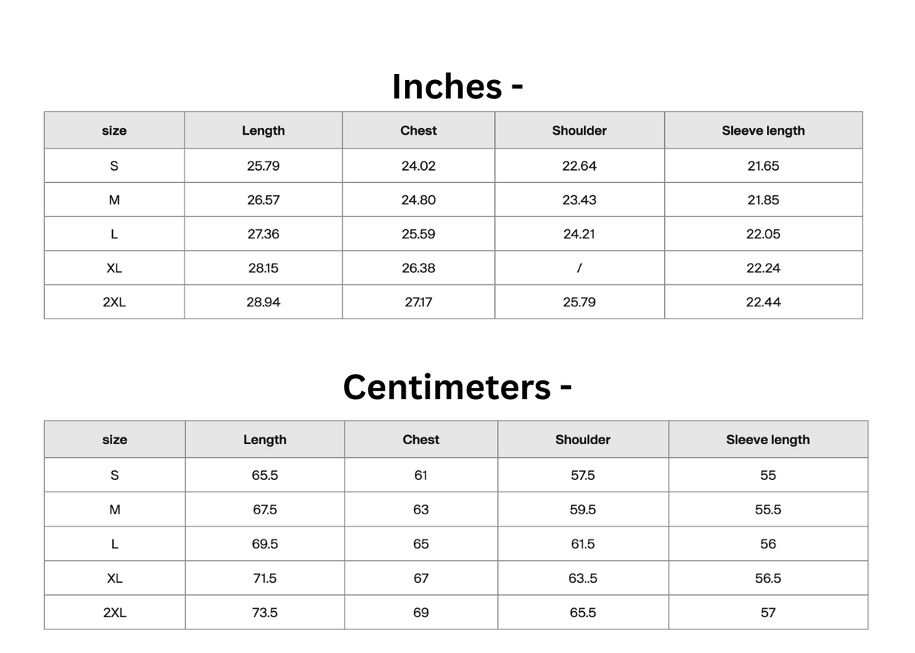Click Sleeve length header in centimeters table
Image resolution: width=915 pixels, height=653 pixels.
(x=768, y=440)
